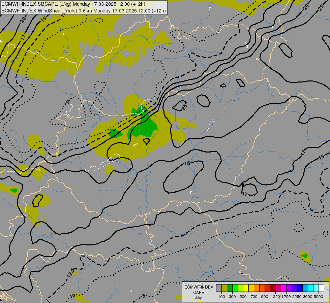
Task: Click the legend label 'ECMWF-INDEX'
Action: click(199, 287)
